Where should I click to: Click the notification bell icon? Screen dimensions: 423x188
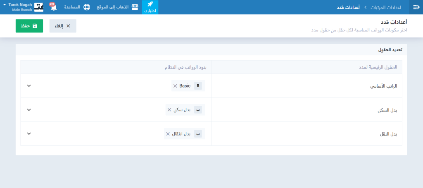[54, 7]
